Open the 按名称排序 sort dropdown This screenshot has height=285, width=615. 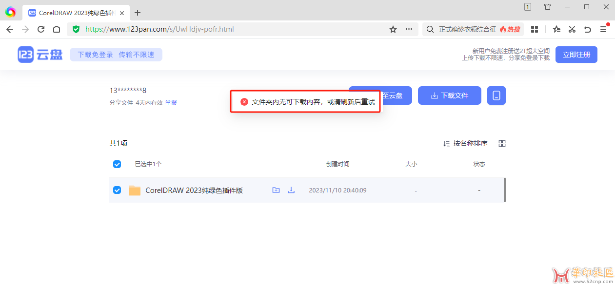coord(465,143)
